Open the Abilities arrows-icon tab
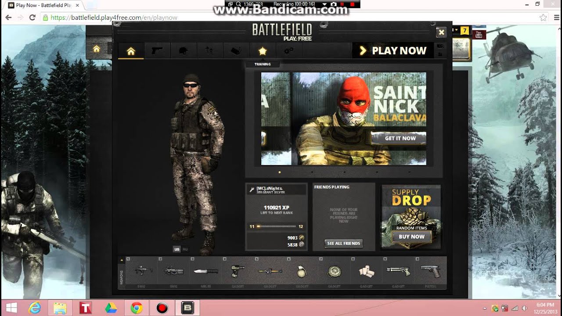 [x=209, y=51]
